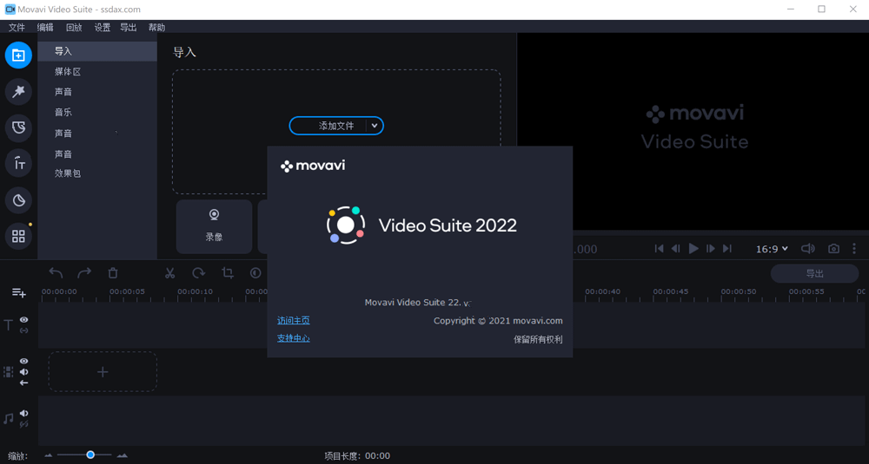869x464 pixels.
Task: Click the 00:00:40 mark on timeline ruler
Action: [602, 292]
